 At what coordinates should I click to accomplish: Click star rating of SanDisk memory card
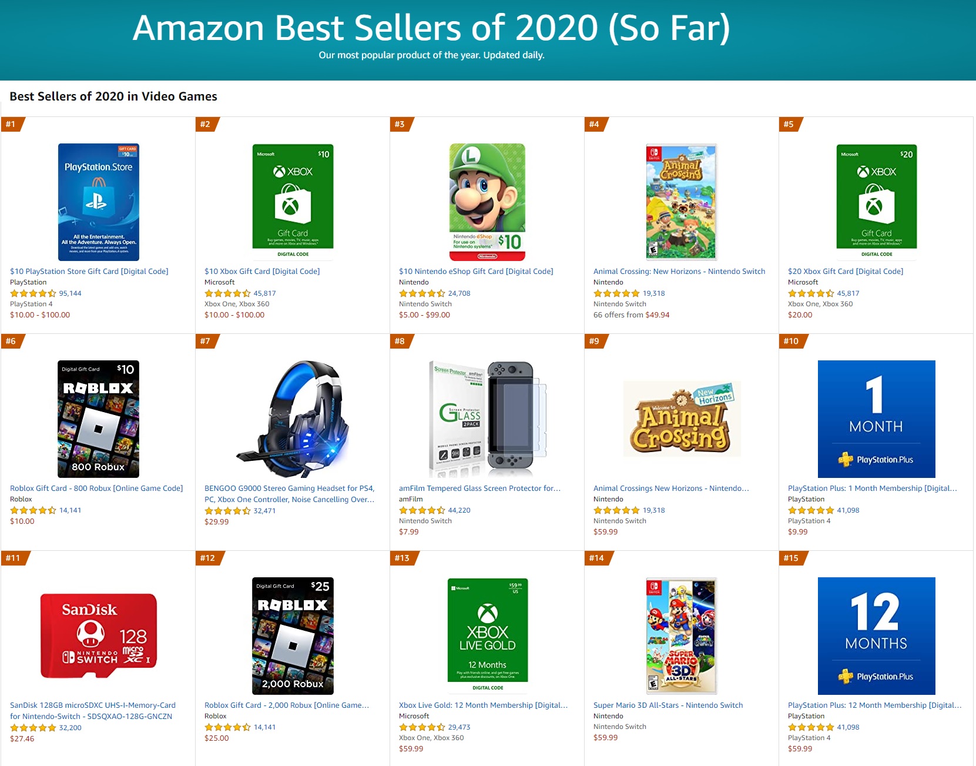click(x=33, y=728)
